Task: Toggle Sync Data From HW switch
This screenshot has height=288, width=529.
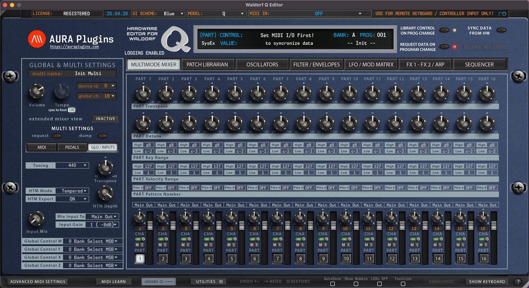Action: point(501,30)
